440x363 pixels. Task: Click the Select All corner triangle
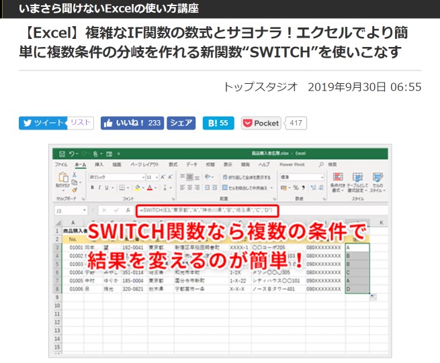(x=58, y=223)
